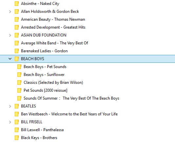175x143 pixels.
Task: Select Beach Boys - Pet Sounds folder
Action: (x=45, y=67)
